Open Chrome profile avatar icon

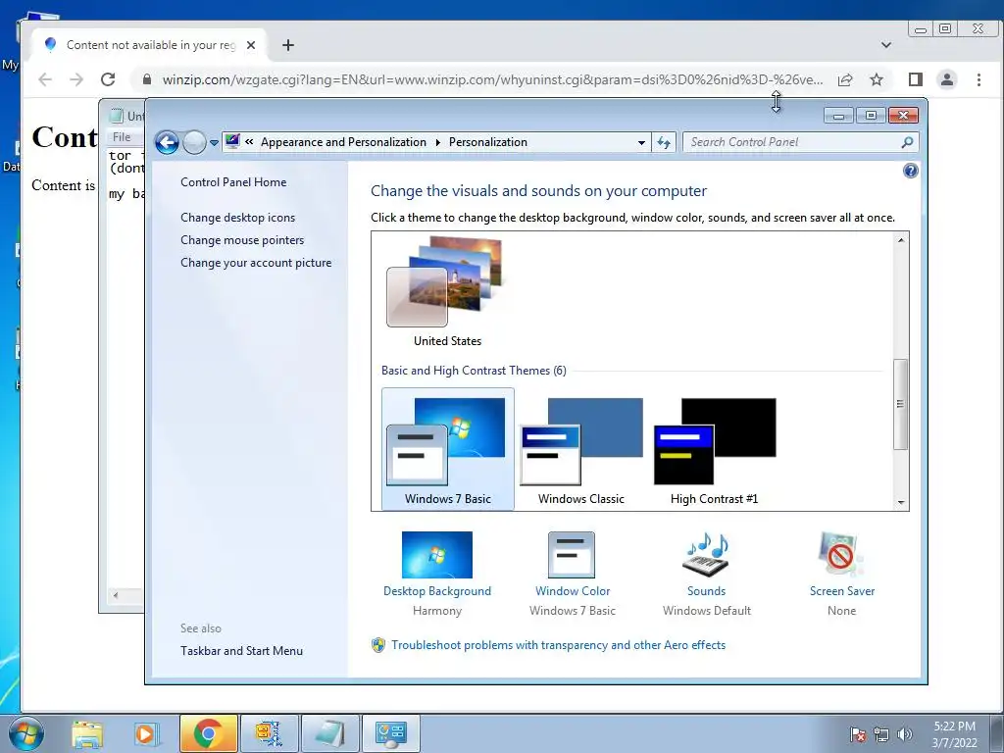pyautogui.click(x=947, y=79)
